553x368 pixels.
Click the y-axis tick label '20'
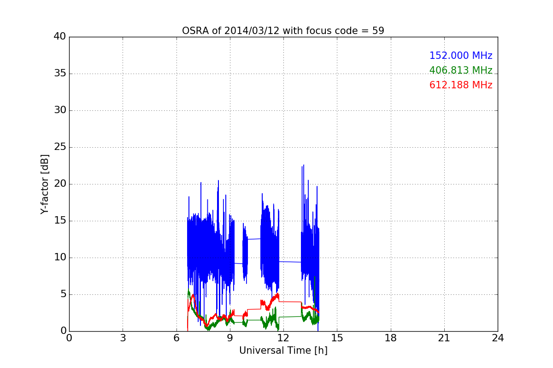59,184
